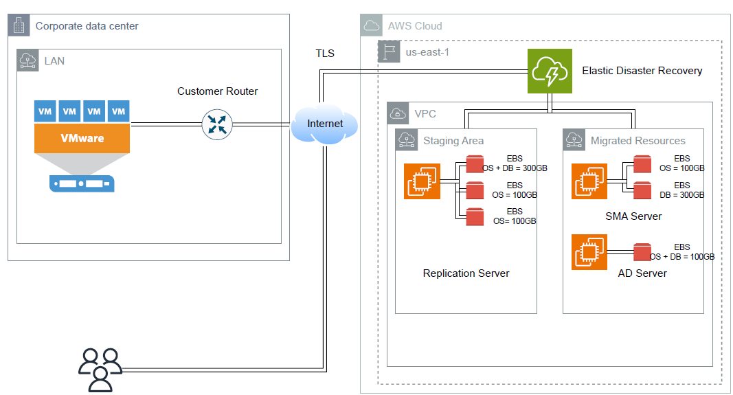The image size is (733, 395).
Task: Click the orange VMware block
Action: (x=82, y=138)
